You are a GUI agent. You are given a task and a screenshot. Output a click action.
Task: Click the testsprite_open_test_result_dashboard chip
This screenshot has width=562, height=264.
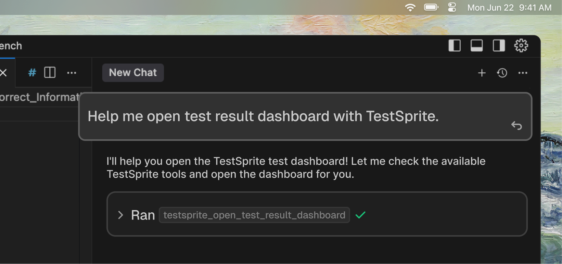point(254,215)
